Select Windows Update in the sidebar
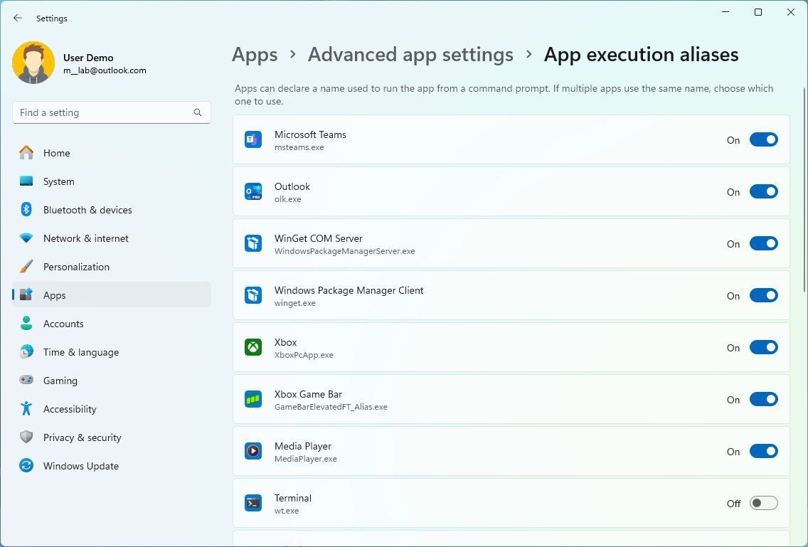Screen dimensions: 808x547 point(80,466)
